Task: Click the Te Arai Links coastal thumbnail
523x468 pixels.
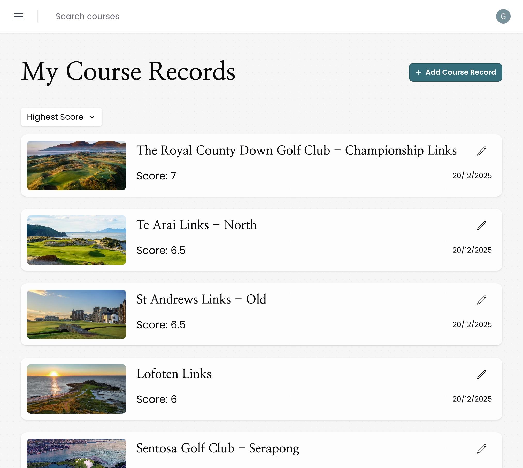Action: [76, 240]
